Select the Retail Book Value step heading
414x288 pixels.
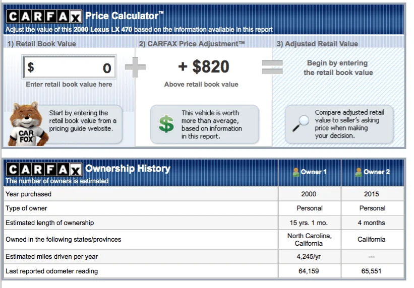pyautogui.click(x=42, y=44)
